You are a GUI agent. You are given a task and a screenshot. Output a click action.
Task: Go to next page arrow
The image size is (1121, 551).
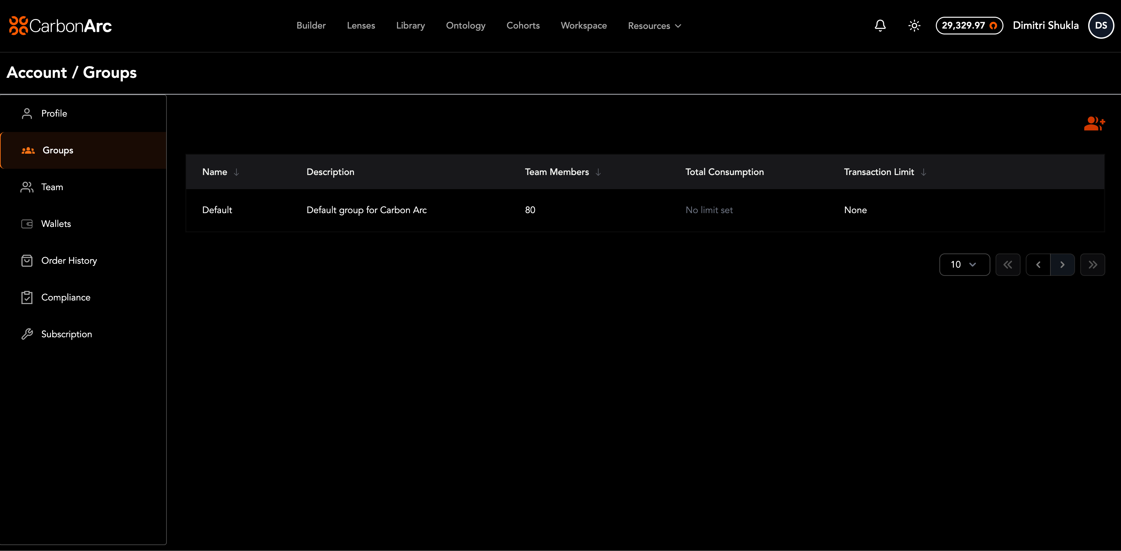point(1062,265)
